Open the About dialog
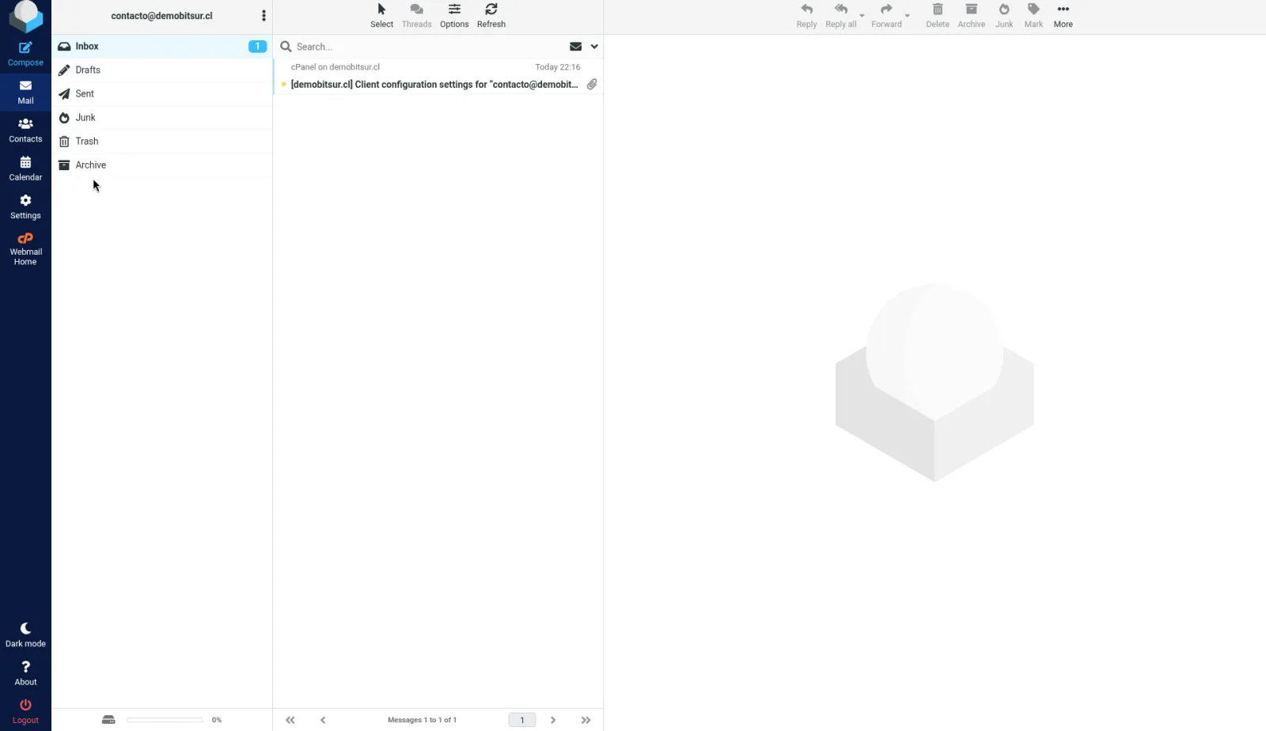The image size is (1266, 731). click(25, 673)
